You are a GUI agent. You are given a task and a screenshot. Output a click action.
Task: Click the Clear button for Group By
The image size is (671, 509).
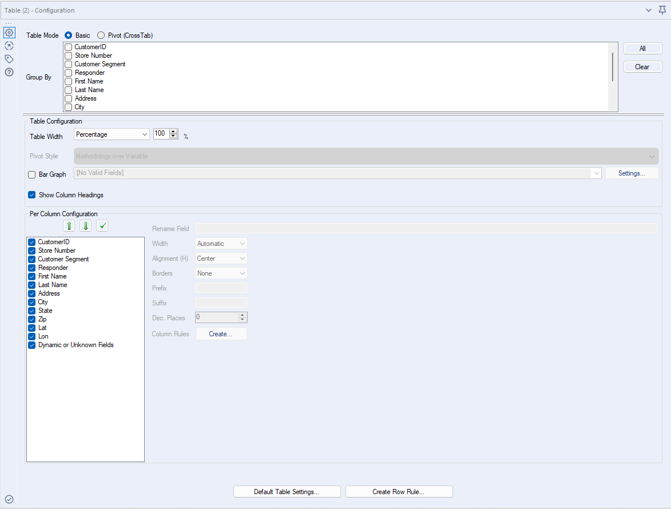(643, 67)
